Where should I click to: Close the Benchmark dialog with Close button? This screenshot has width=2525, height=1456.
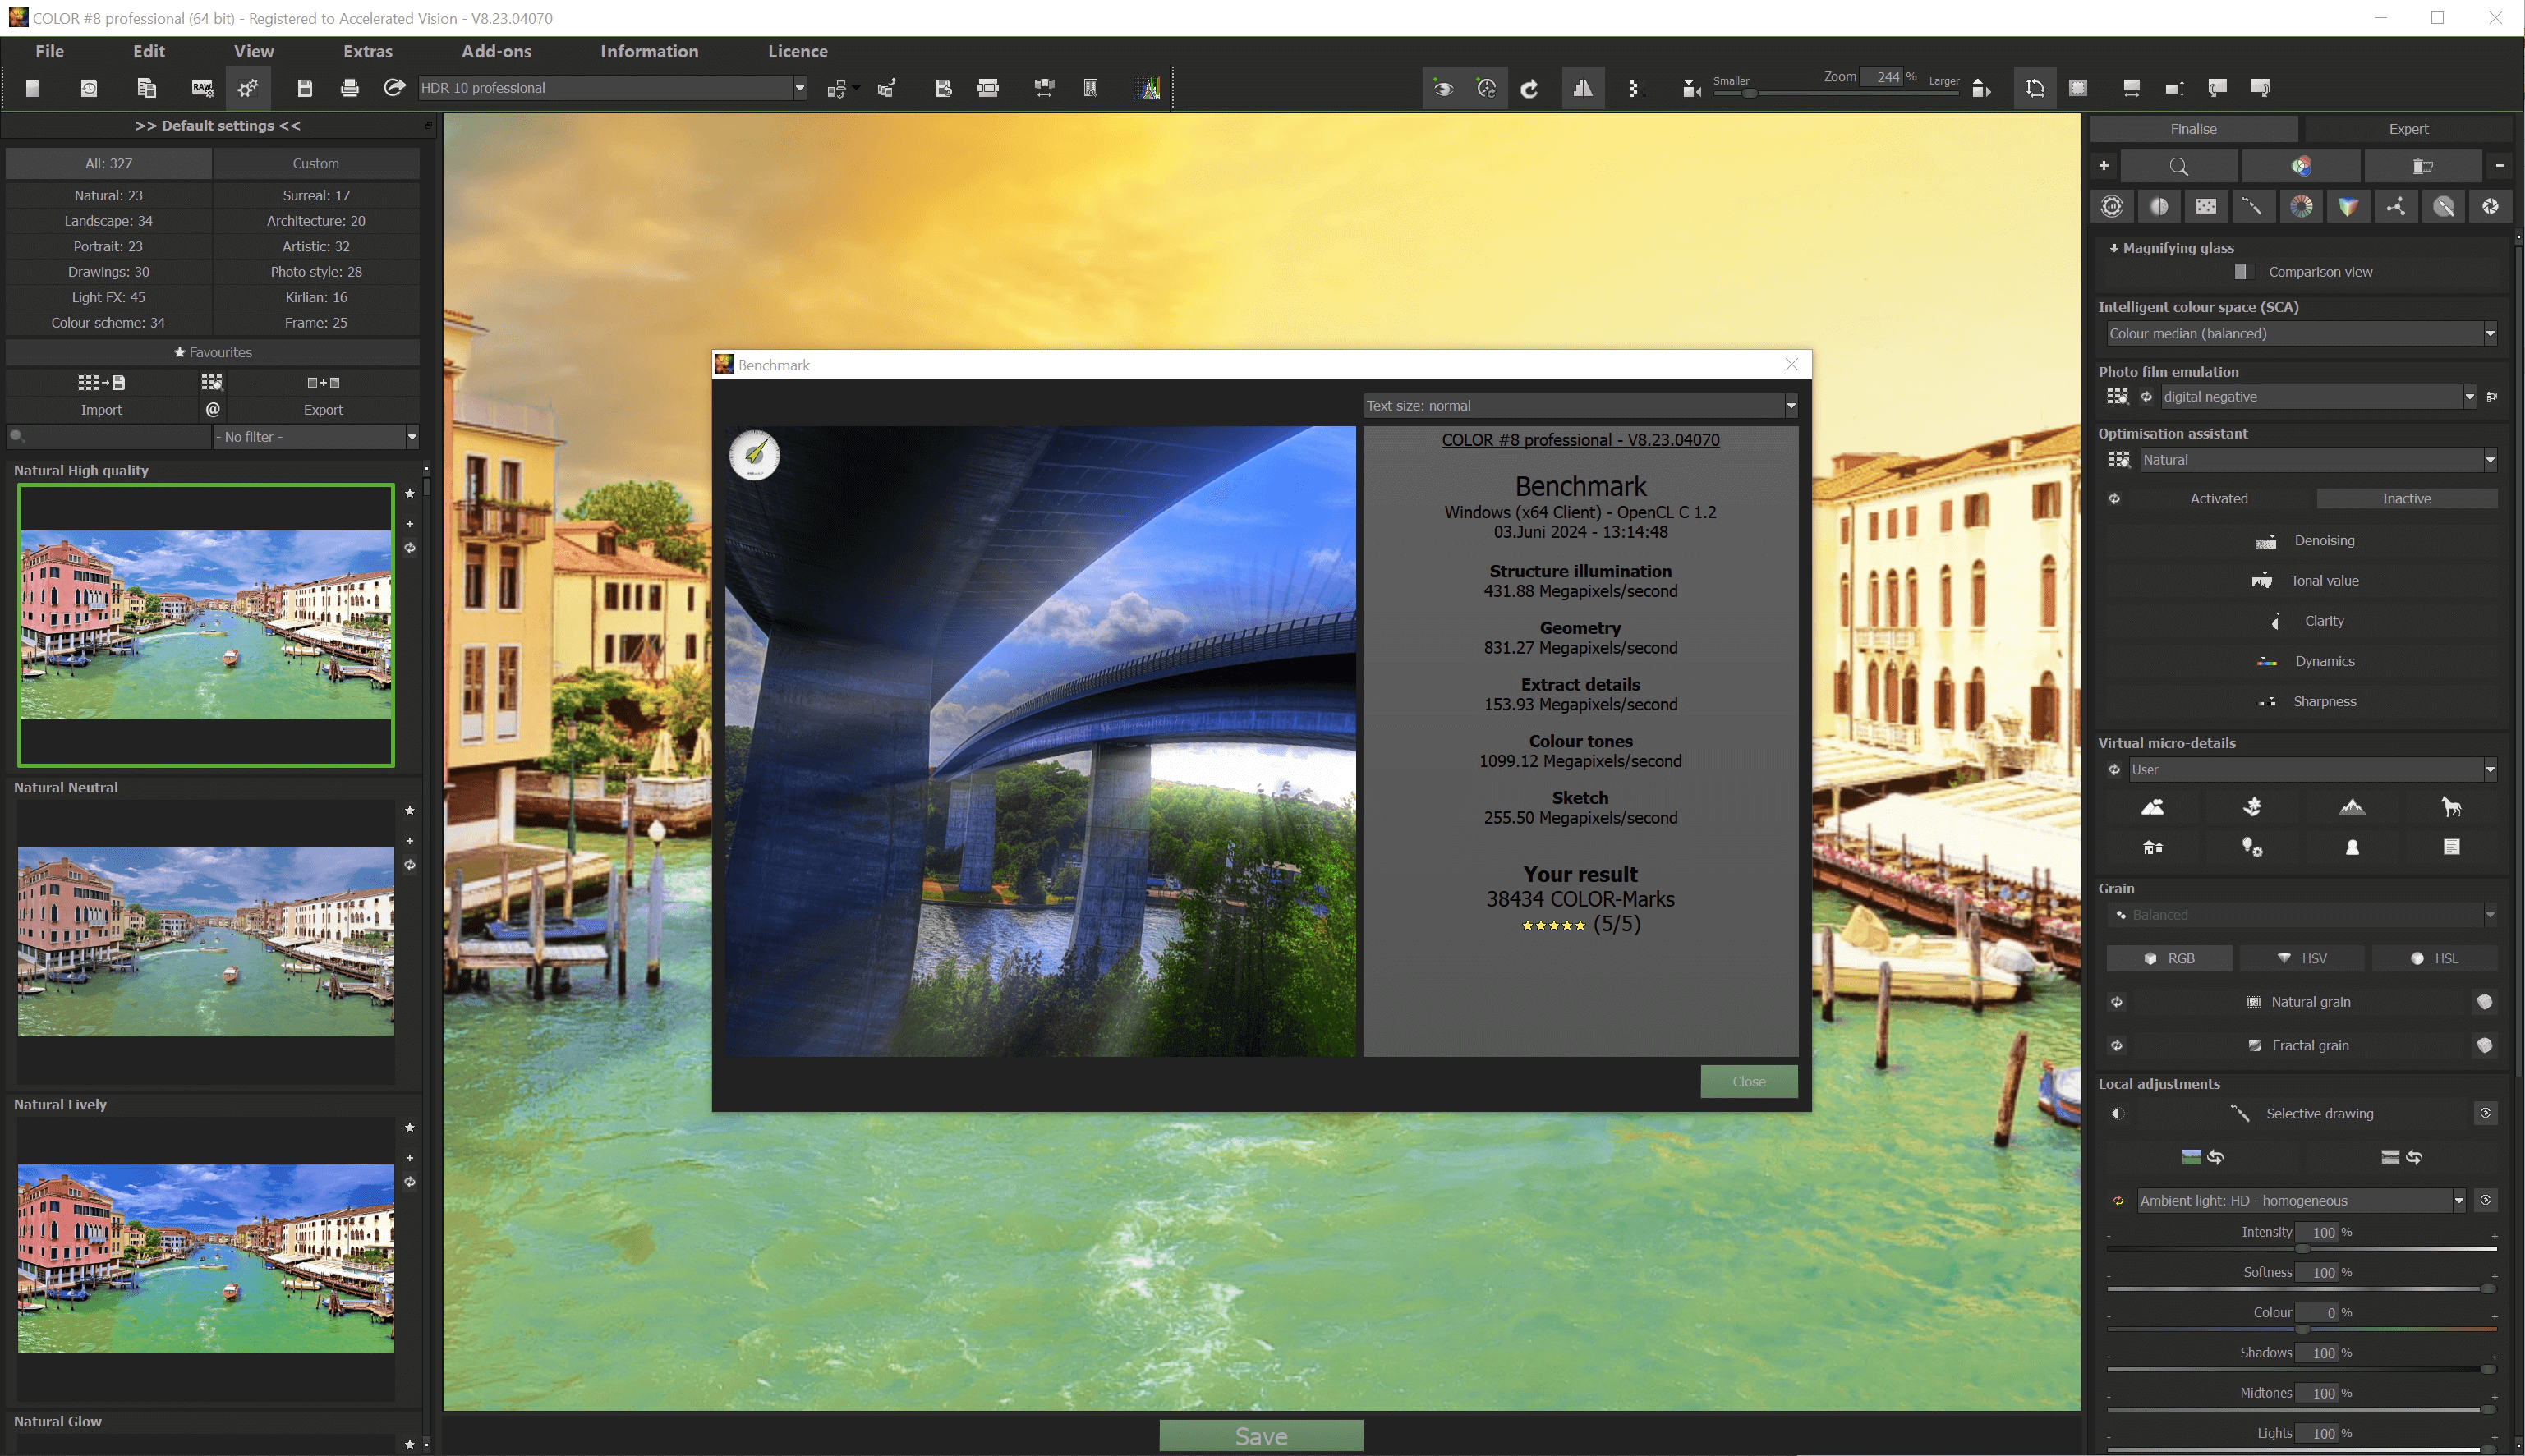(x=1748, y=1081)
